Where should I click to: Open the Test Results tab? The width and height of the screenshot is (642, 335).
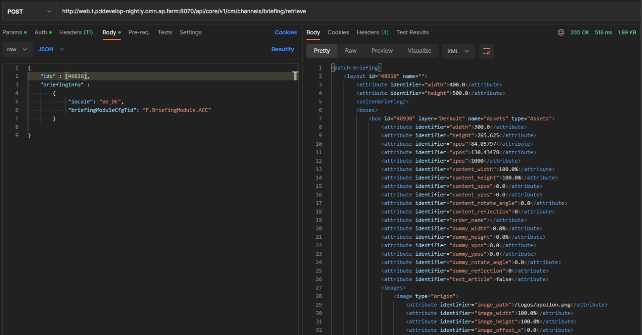tap(412, 32)
